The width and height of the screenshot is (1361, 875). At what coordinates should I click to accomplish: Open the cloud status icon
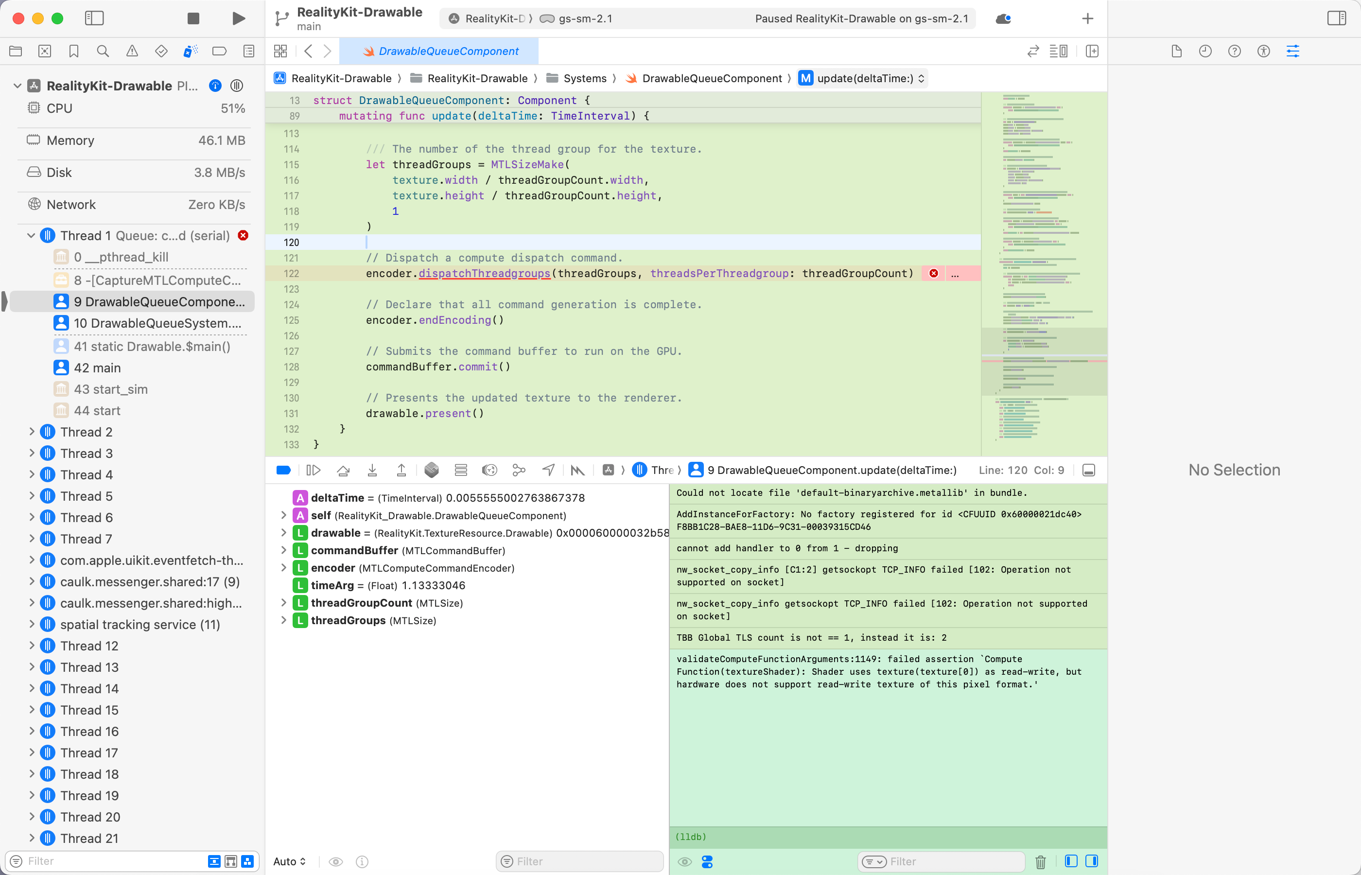tap(1003, 19)
